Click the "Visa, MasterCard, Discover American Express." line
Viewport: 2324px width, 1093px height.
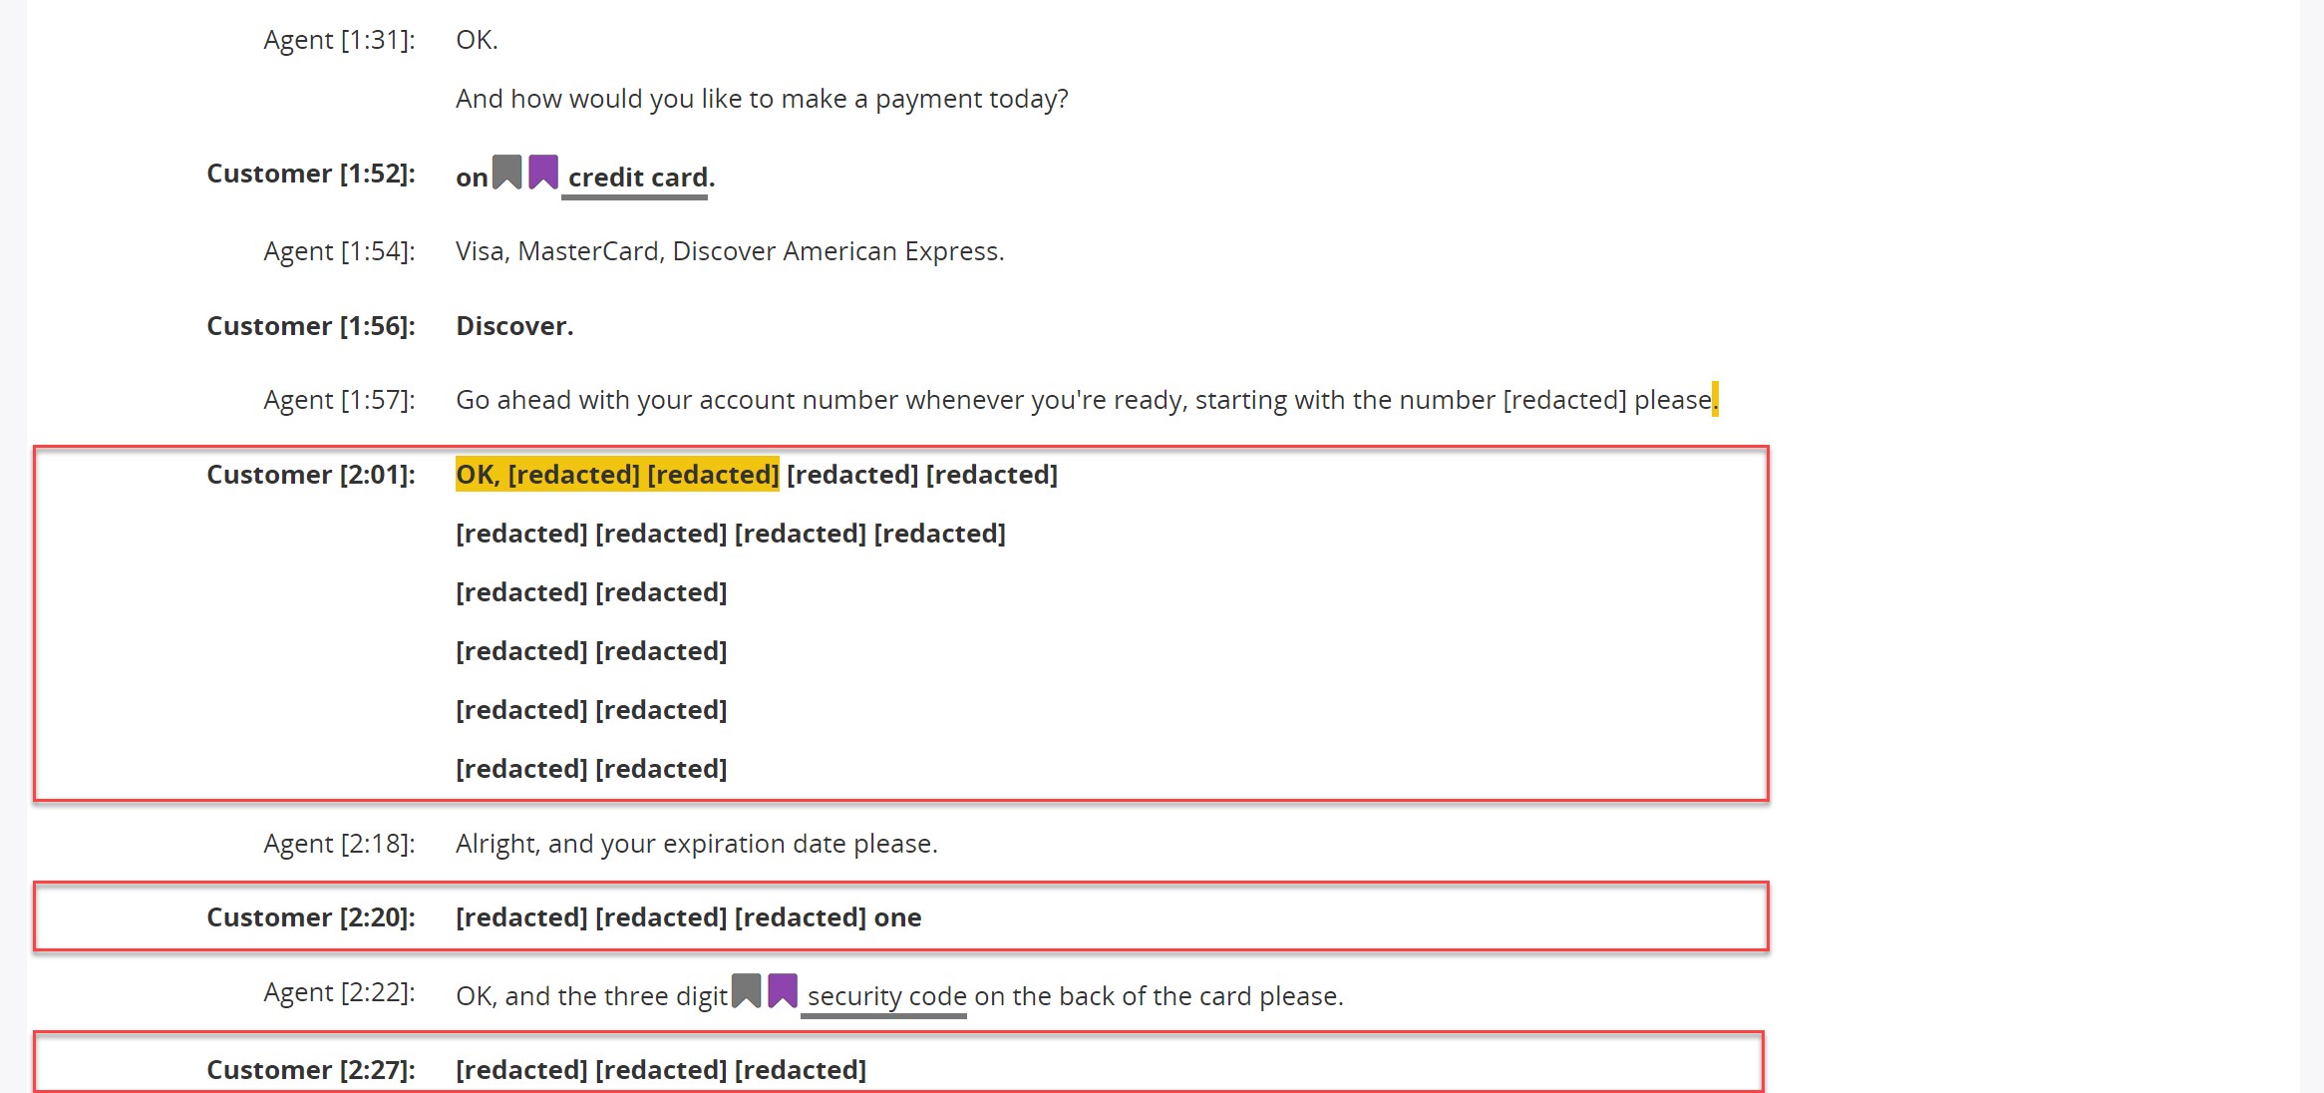[x=730, y=251]
